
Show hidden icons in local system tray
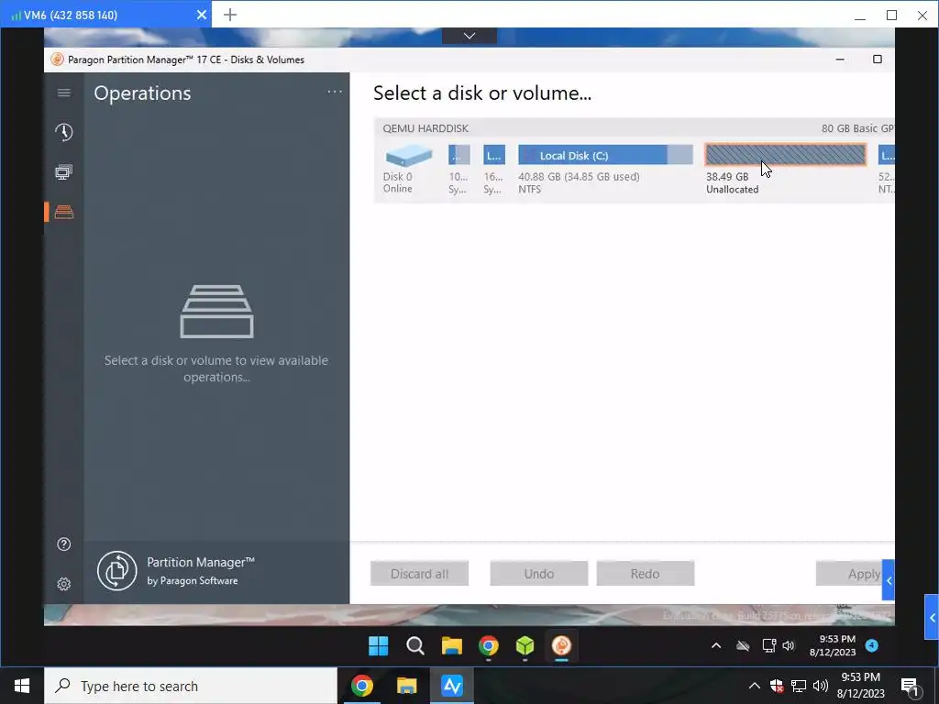click(755, 686)
